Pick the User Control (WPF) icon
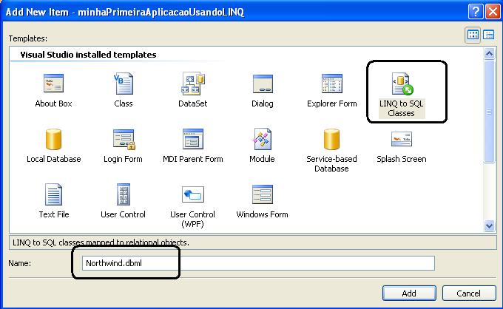The image size is (503, 309). tap(193, 194)
